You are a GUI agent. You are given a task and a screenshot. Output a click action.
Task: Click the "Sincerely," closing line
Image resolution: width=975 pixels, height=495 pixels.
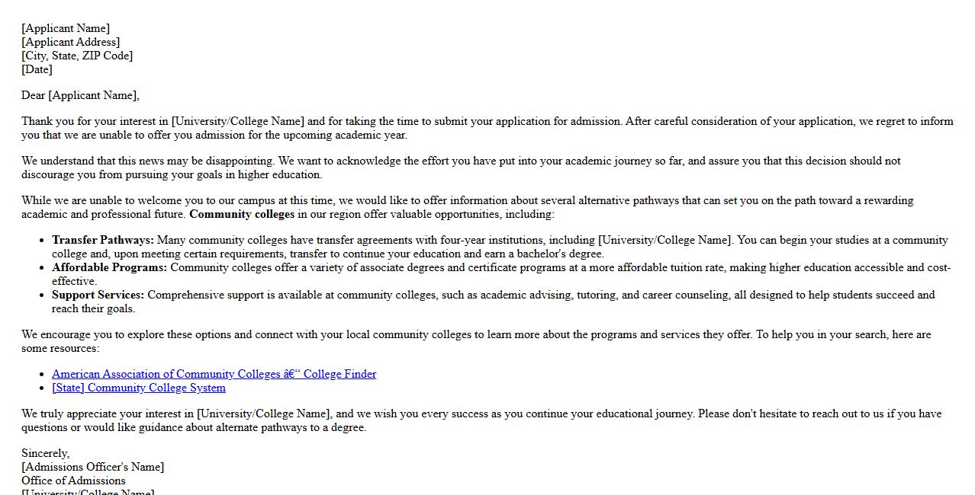[x=45, y=453]
